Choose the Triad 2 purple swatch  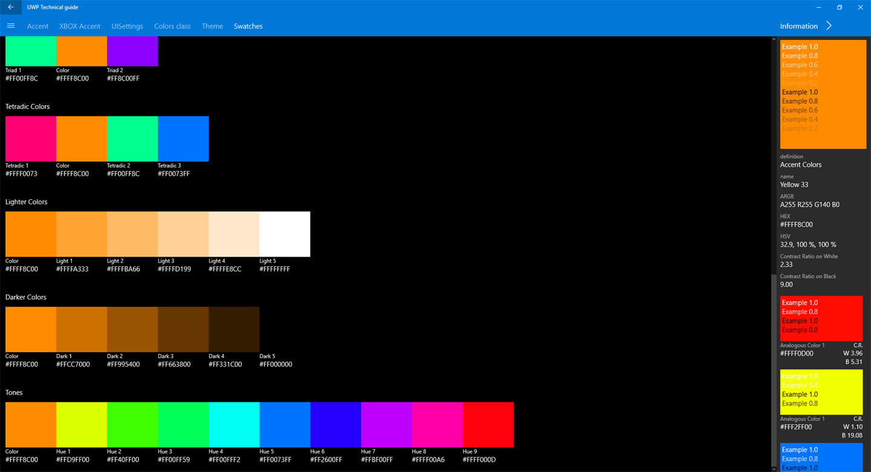132,51
